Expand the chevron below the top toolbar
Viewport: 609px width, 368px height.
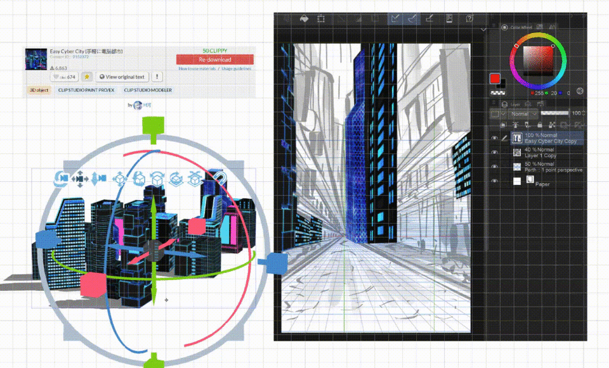(483, 30)
